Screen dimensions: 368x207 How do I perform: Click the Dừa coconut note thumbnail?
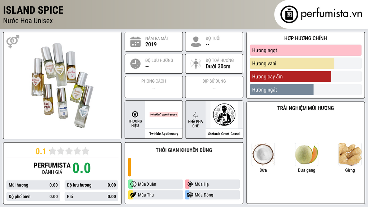(263, 155)
